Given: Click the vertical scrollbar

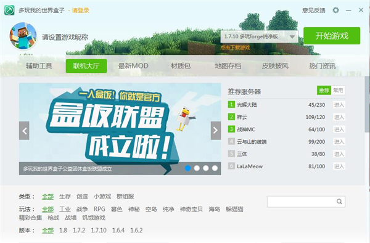Looking at the screenshot, I should coord(367,104).
